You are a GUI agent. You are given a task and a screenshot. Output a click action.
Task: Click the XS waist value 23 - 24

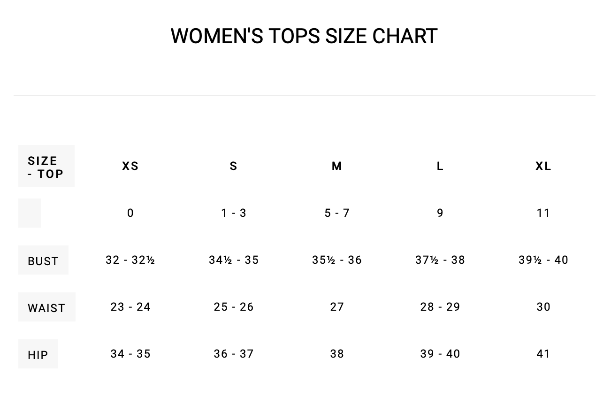coord(130,307)
